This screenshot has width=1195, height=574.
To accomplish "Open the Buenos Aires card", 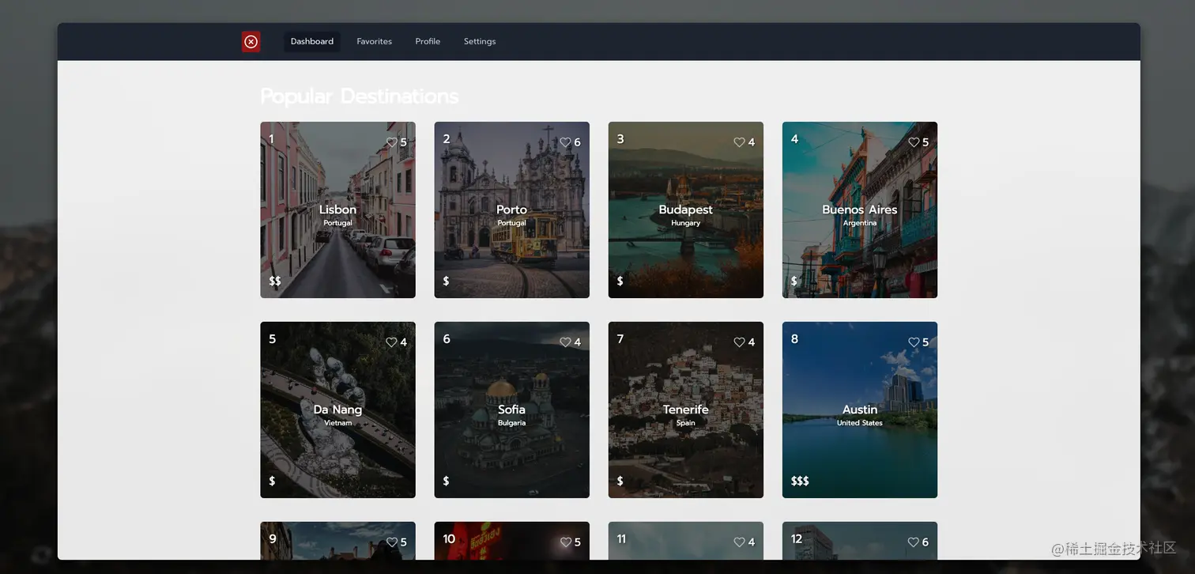I will tap(860, 210).
